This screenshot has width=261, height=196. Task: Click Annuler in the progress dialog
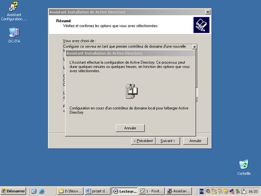[x=130, y=128]
